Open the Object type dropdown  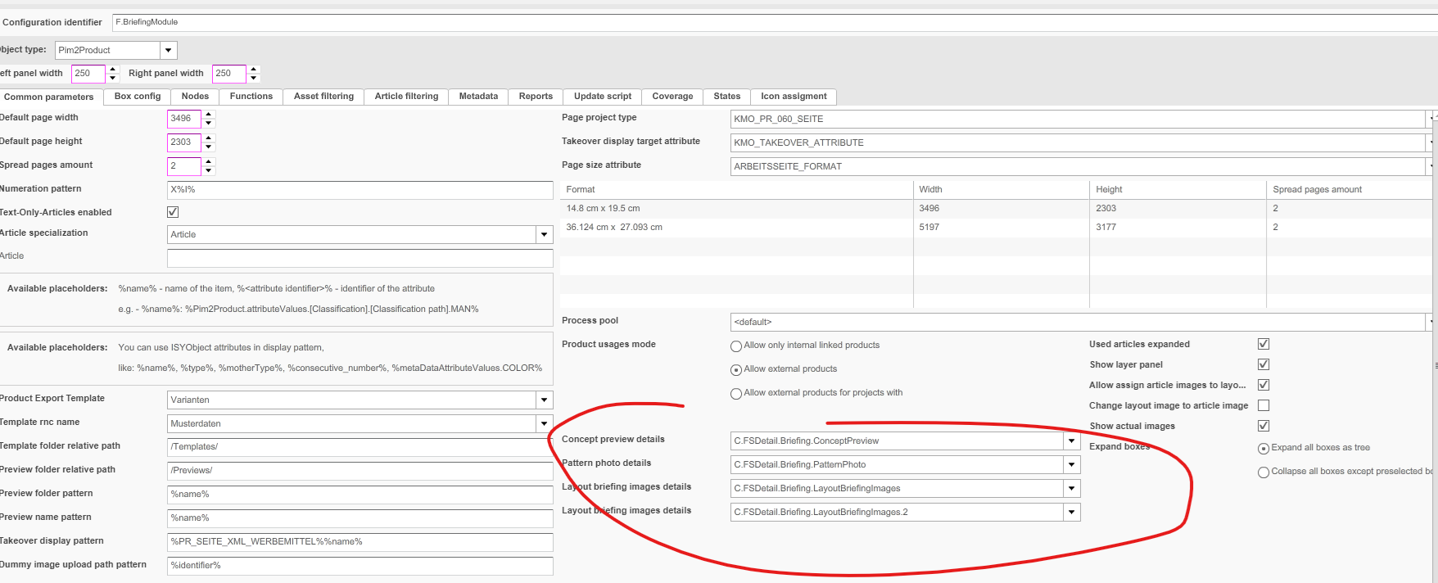click(x=168, y=50)
